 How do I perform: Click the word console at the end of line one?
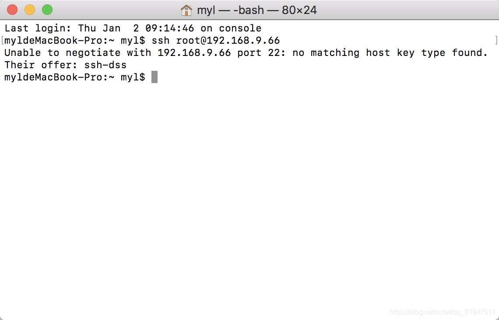pyautogui.click(x=240, y=28)
